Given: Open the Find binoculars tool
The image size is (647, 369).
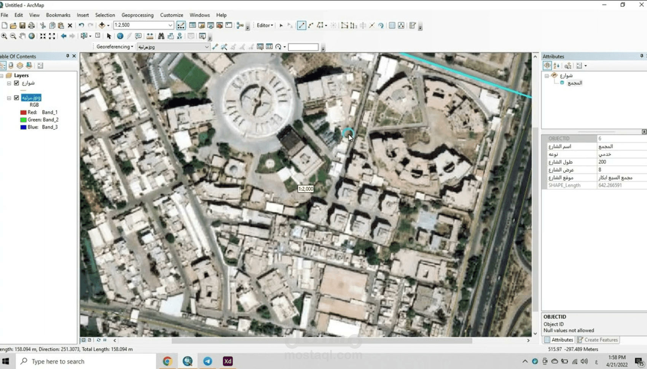Looking at the screenshot, I should tap(161, 36).
